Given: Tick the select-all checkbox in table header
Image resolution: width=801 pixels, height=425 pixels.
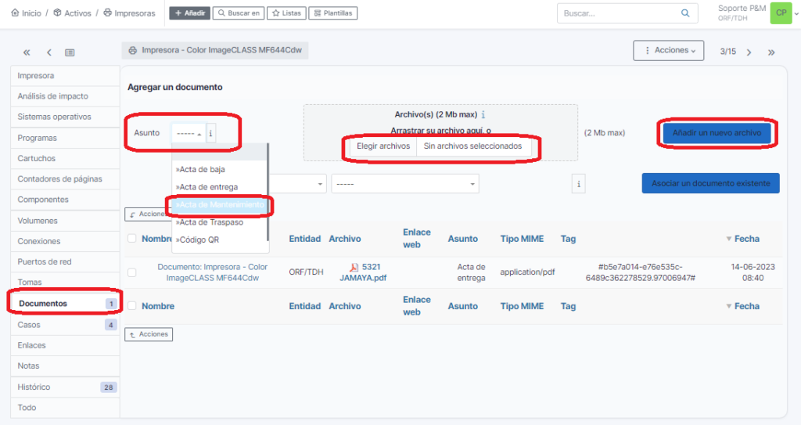Looking at the screenshot, I should pos(131,239).
